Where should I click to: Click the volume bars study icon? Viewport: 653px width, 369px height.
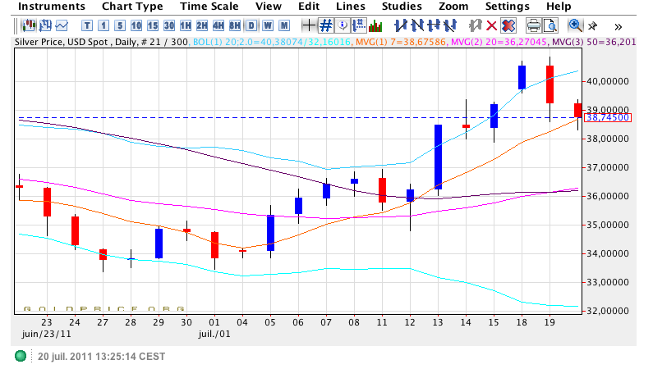[375, 25]
